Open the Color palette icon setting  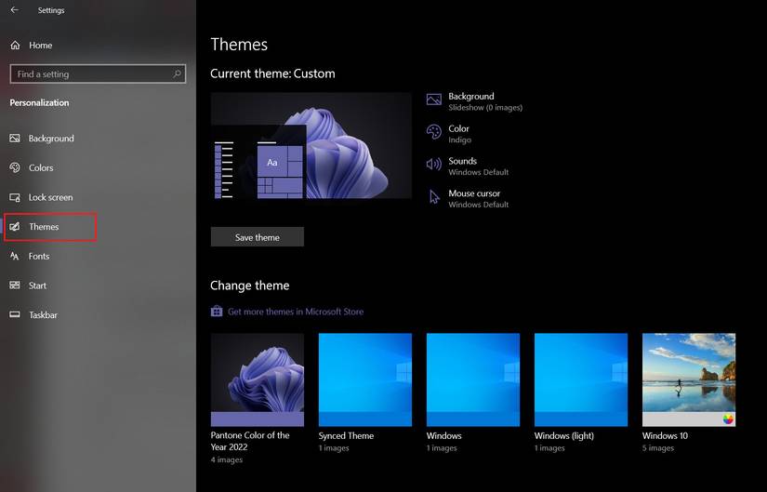[433, 132]
